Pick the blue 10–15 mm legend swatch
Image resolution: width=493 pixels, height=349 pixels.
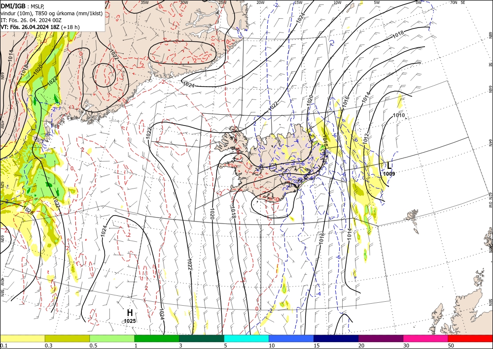[291, 338]
